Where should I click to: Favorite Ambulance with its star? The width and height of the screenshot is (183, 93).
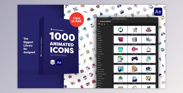point(155,74)
